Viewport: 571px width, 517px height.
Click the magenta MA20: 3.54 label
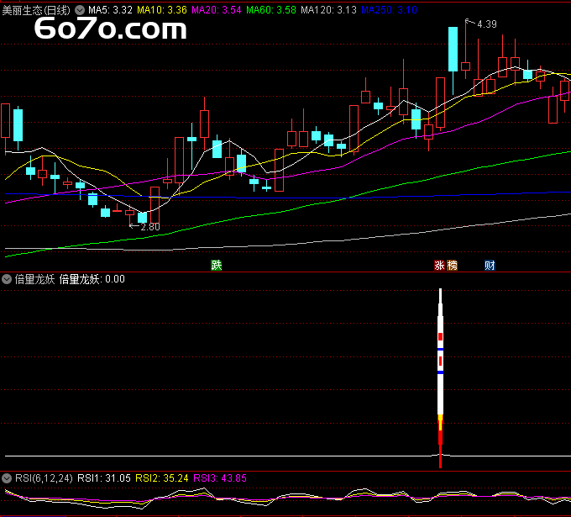coord(217,10)
